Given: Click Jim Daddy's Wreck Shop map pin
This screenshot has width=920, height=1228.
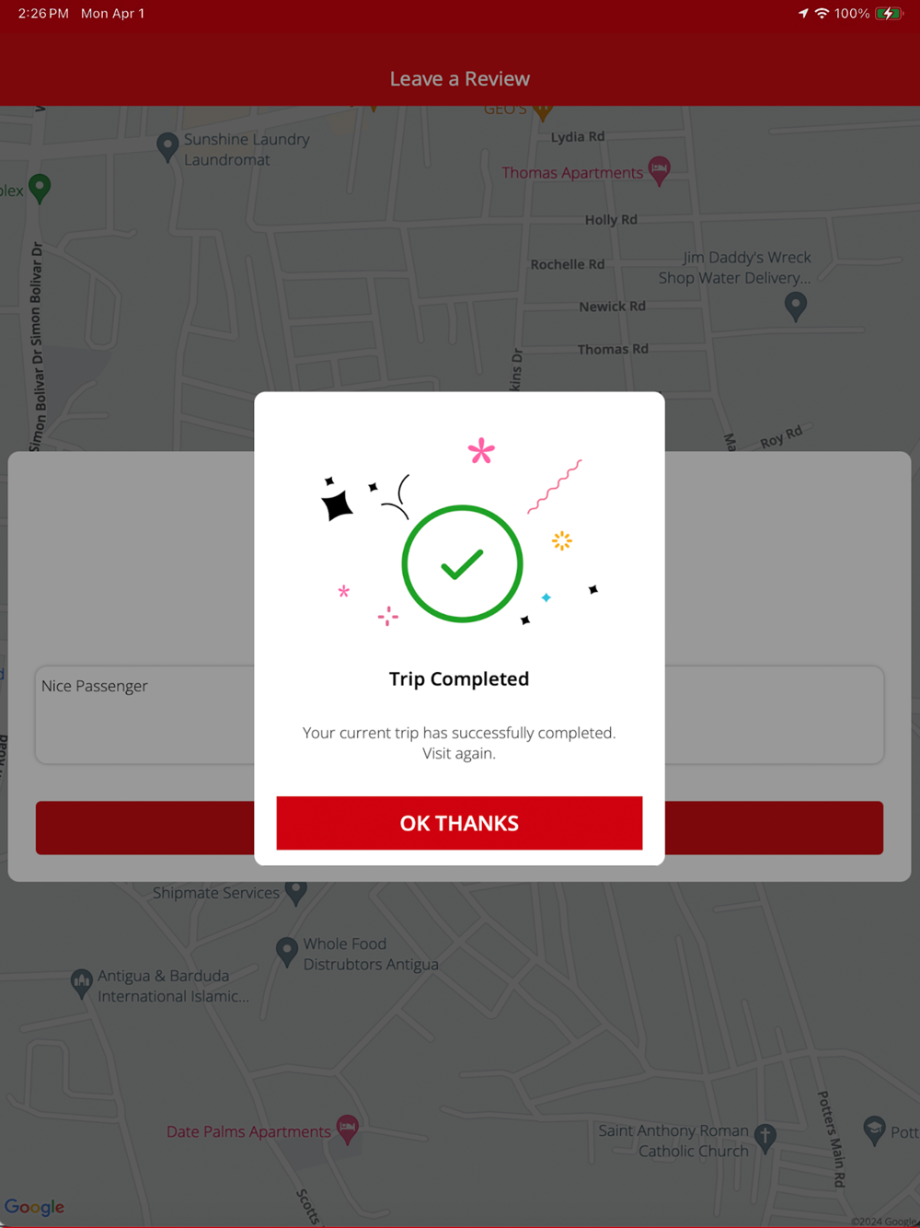Looking at the screenshot, I should coord(796,306).
